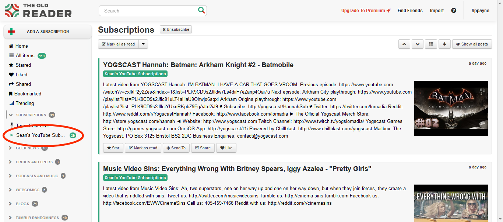Collapse the Subscriptions folder
The height and width of the screenshot is (222, 503).
pos(11,115)
